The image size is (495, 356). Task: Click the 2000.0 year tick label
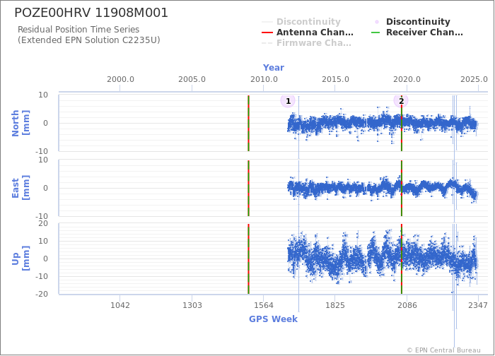120,79
